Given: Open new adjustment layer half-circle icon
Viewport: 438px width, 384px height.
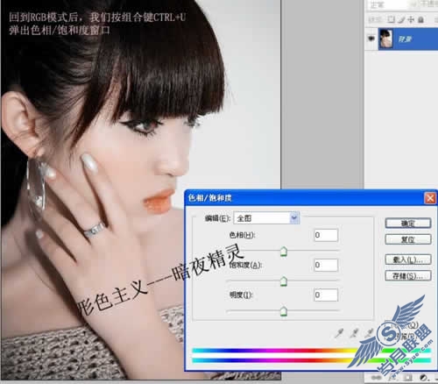Looking at the screenshot, I should [423, 377].
